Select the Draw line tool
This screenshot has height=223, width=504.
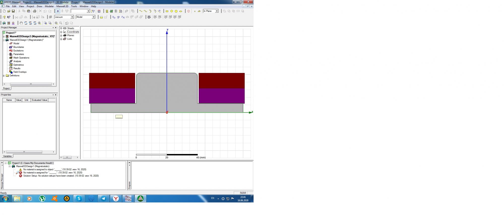[x=141, y=11]
